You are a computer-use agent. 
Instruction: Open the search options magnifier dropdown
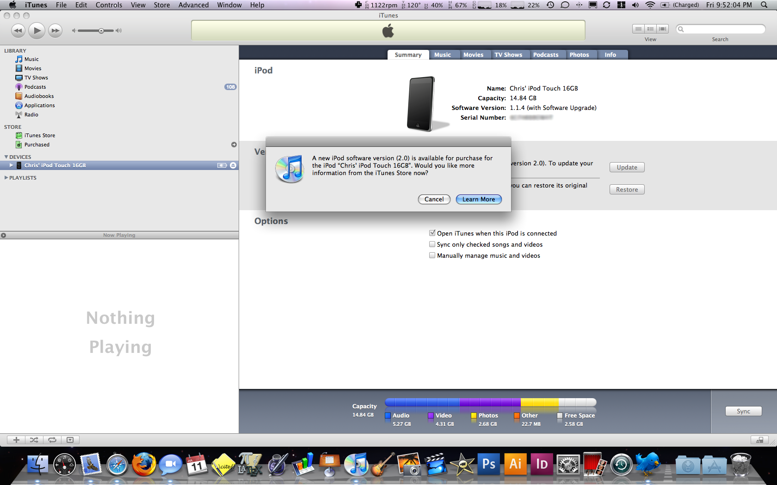(x=681, y=29)
